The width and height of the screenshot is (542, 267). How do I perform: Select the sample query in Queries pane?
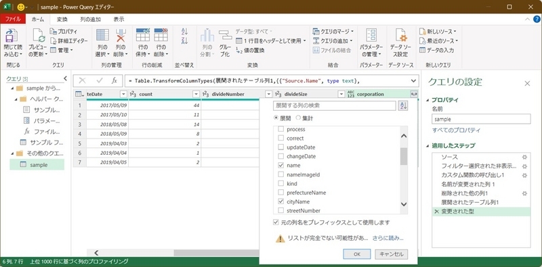pyautogui.click(x=37, y=165)
